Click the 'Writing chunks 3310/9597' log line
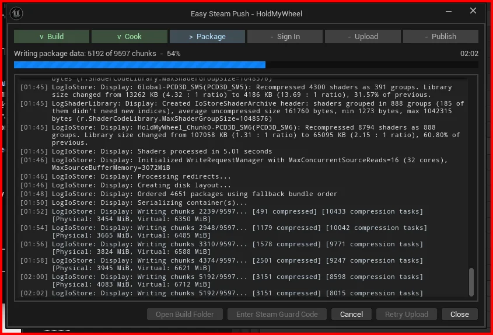493x335 pixels. [x=222, y=248]
